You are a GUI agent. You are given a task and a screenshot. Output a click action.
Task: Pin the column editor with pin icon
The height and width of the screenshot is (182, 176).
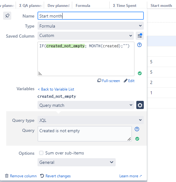7,16
